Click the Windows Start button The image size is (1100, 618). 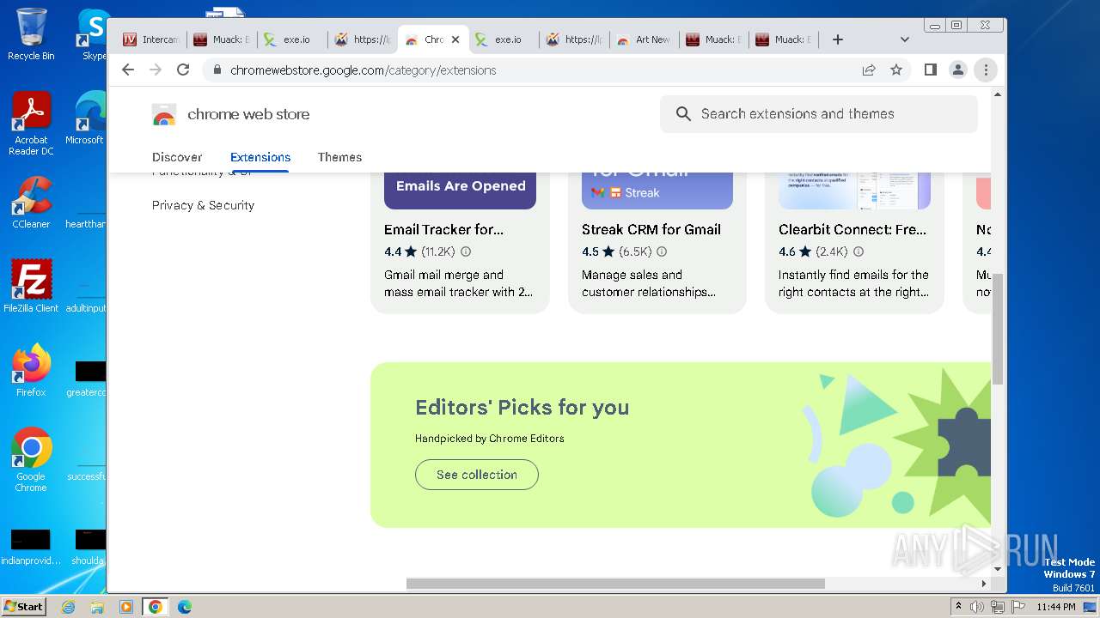tap(24, 607)
